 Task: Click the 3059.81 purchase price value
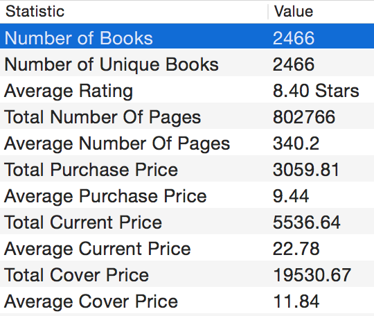(x=306, y=170)
